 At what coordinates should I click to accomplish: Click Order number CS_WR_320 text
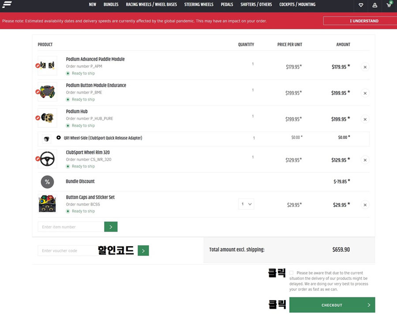click(x=89, y=160)
